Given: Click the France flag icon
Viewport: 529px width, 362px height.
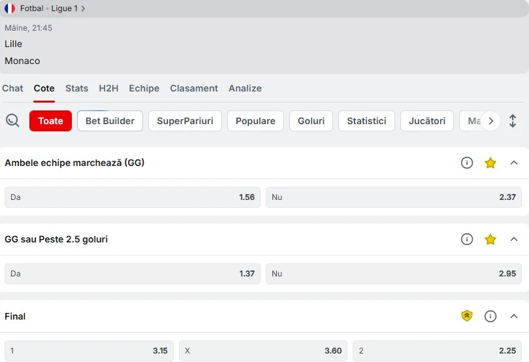Looking at the screenshot, I should pyautogui.click(x=10, y=8).
